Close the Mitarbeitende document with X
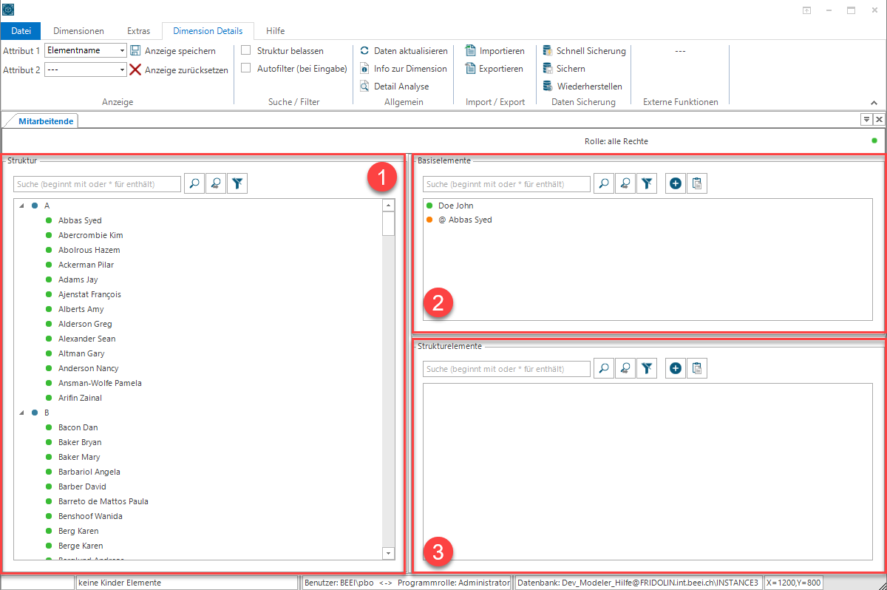 coord(879,119)
